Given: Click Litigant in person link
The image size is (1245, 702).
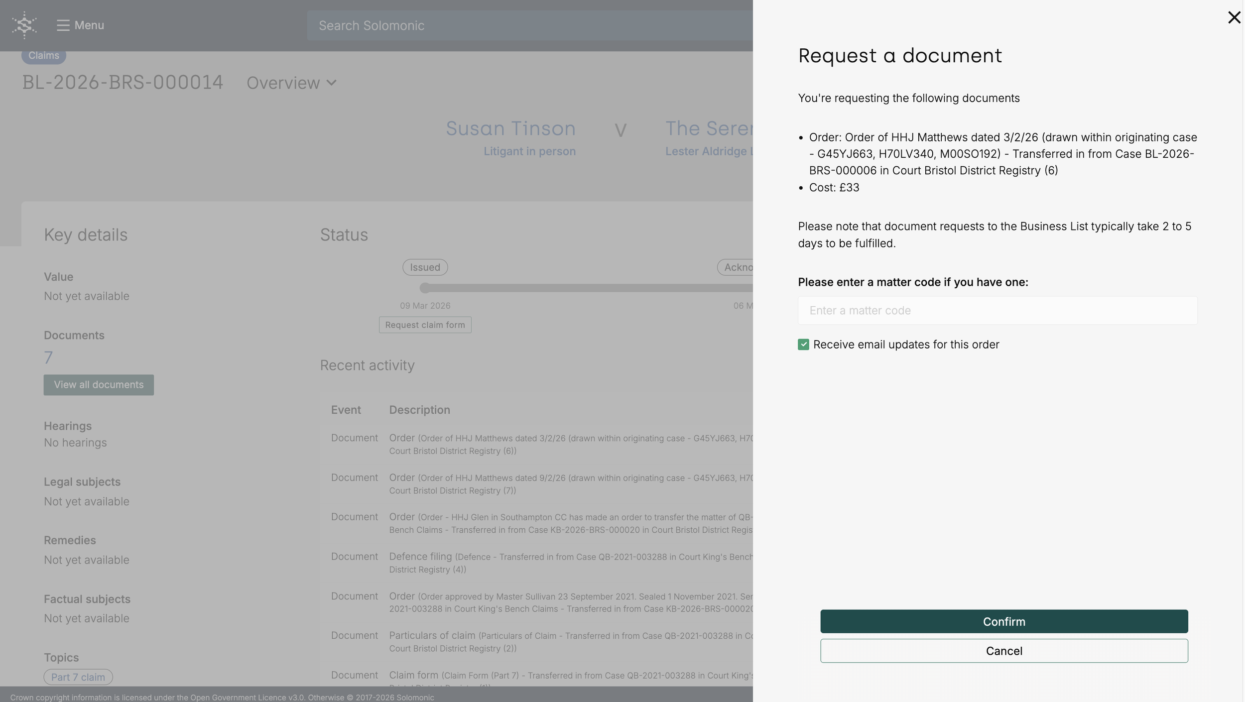Looking at the screenshot, I should coord(529,151).
